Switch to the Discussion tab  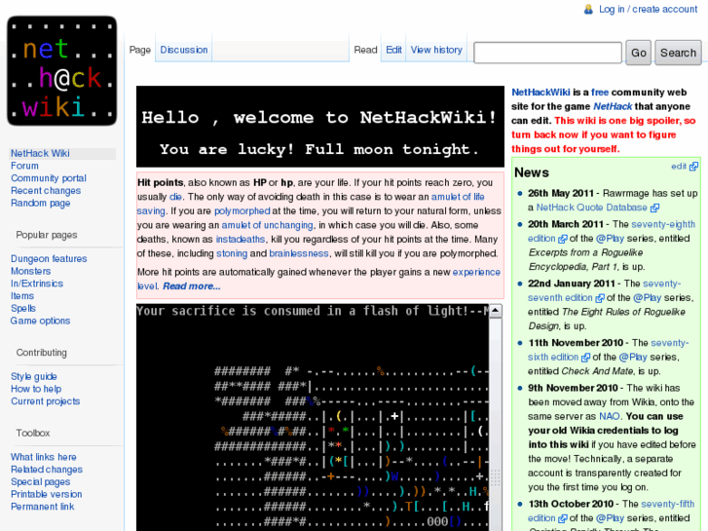coord(184,50)
